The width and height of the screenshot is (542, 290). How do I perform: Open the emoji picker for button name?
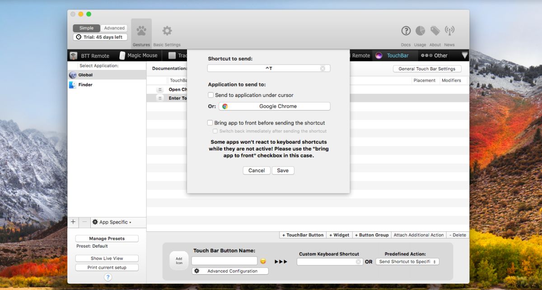click(263, 261)
